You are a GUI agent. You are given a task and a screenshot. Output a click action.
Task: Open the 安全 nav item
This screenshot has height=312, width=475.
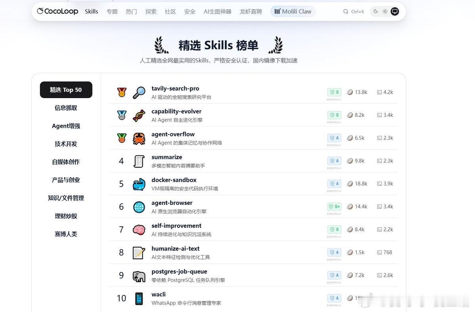point(190,11)
